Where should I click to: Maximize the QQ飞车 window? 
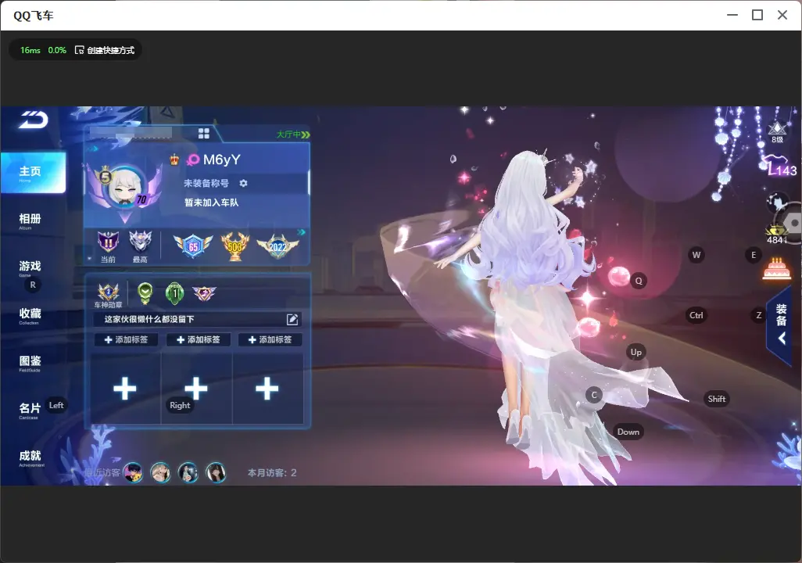click(757, 16)
